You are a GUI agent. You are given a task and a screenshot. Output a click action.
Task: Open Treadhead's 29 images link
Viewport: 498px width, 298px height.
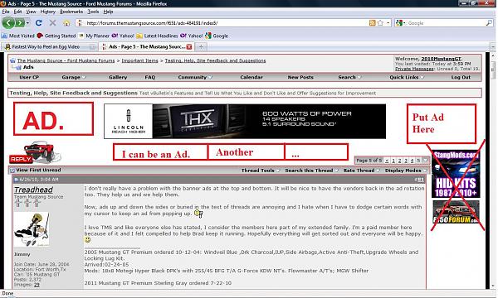[x=37, y=285]
